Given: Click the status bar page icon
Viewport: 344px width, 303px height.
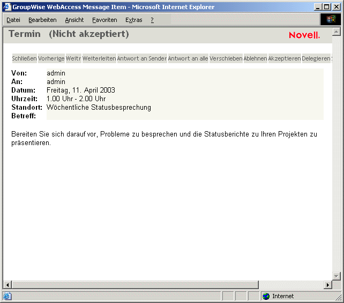Looking at the screenshot, I should coord(7,296).
